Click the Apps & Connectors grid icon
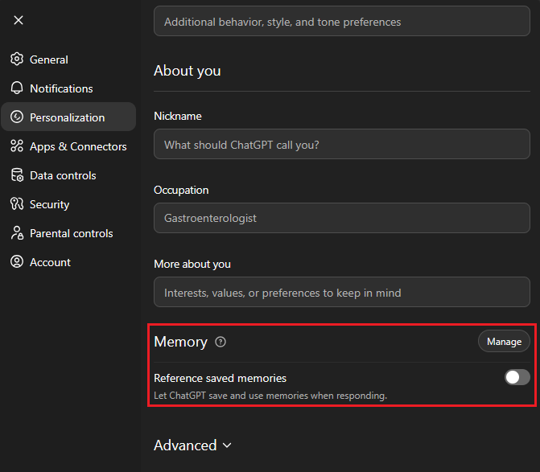Image resolution: width=540 pixels, height=472 pixels. pos(16,146)
